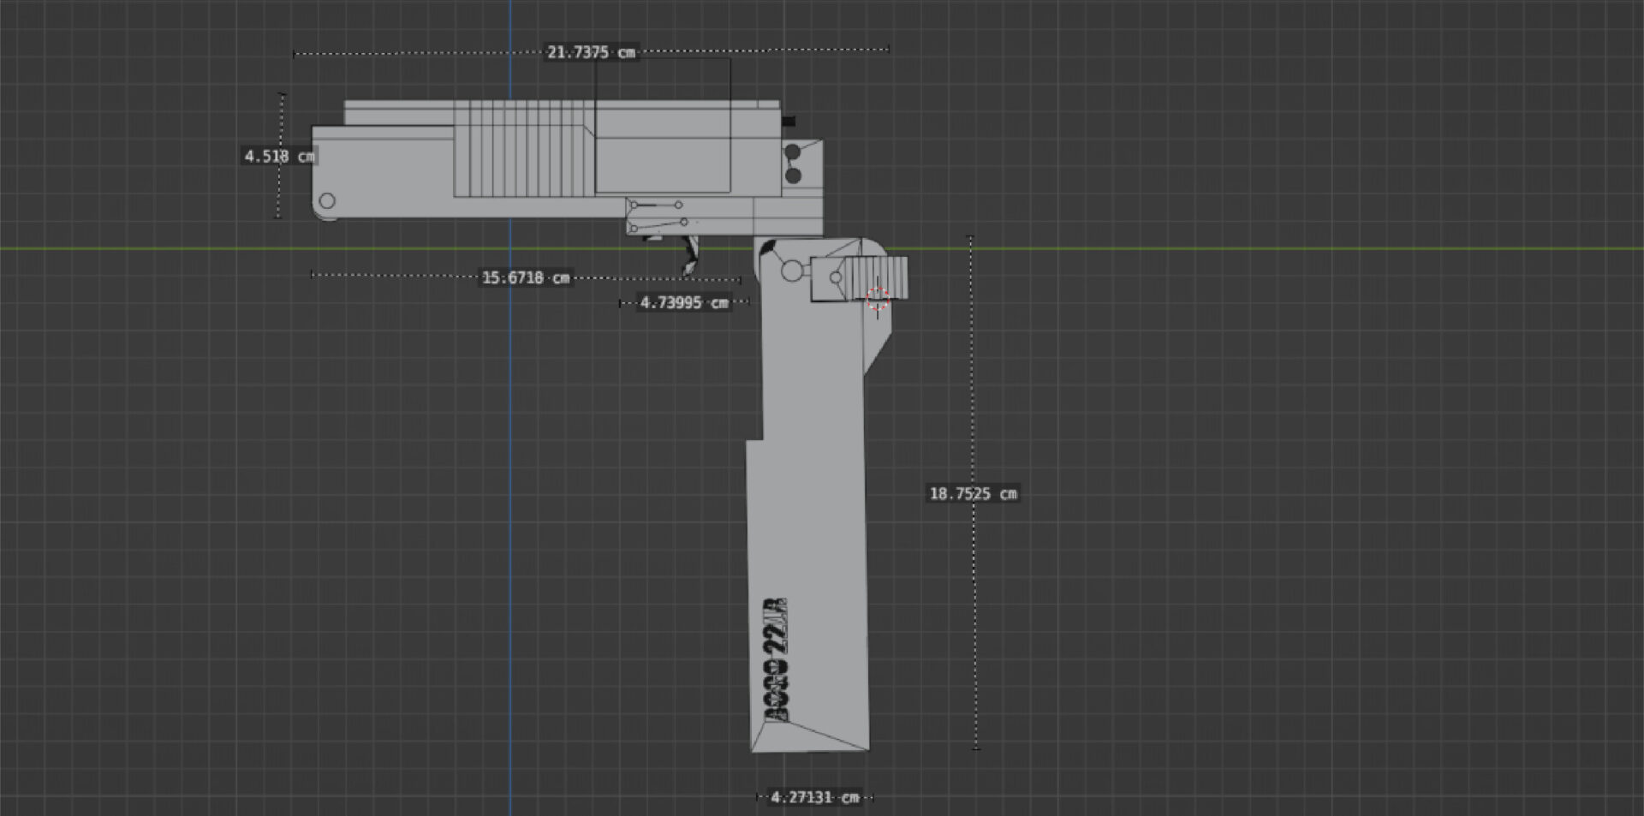The width and height of the screenshot is (1644, 816).
Task: Click the red-white 3D cursor
Action: (877, 299)
